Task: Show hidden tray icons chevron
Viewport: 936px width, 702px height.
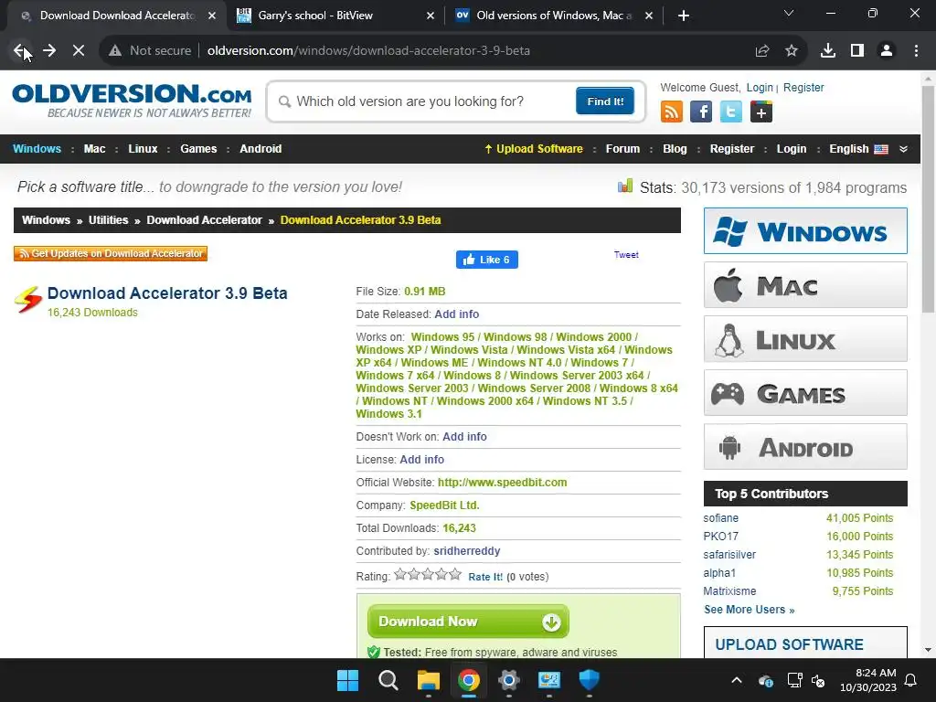Action: tap(737, 680)
